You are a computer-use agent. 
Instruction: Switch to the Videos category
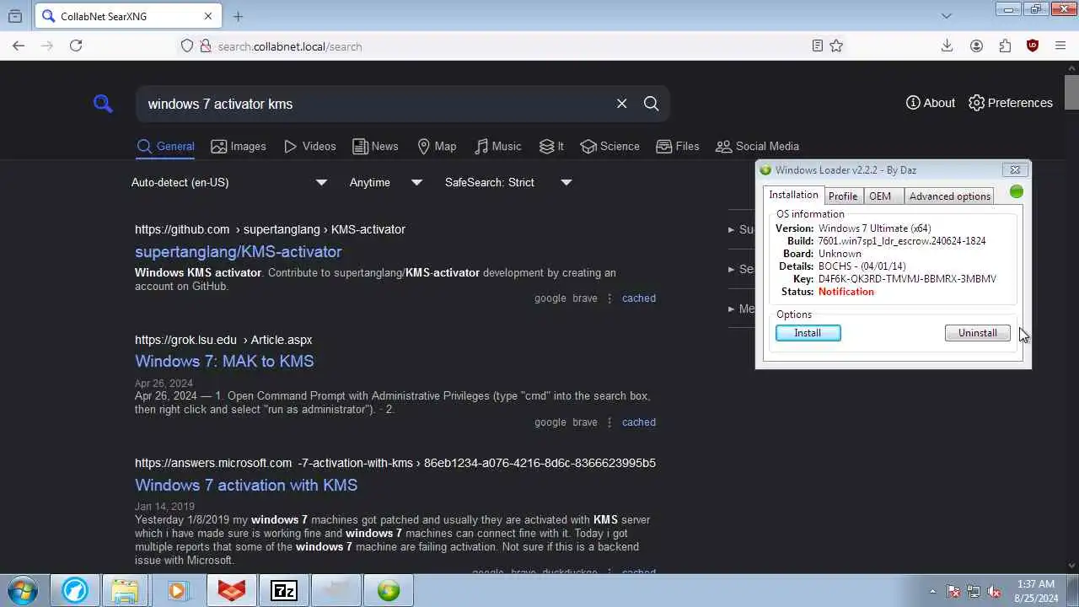click(x=310, y=147)
